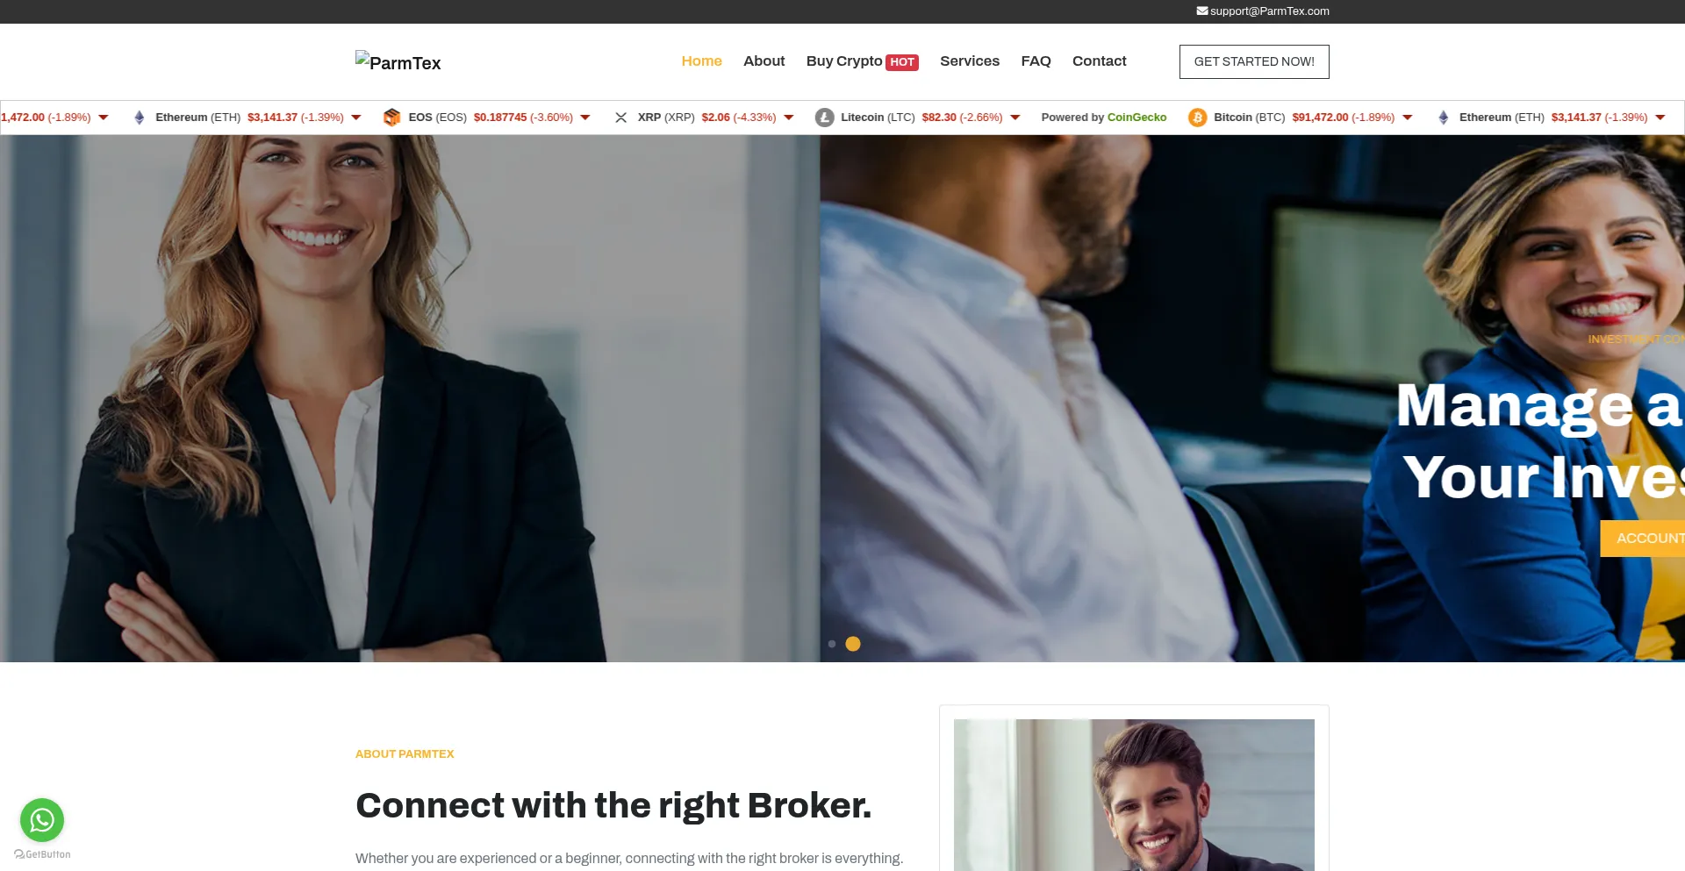Open the About menu item
This screenshot has height=871, width=1685.
[x=764, y=61]
